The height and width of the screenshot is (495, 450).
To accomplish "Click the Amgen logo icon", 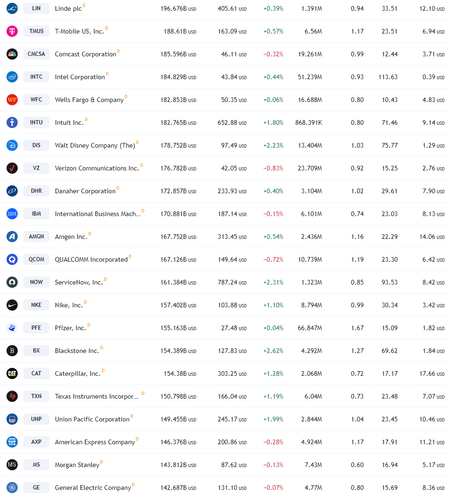I will 12,237.
